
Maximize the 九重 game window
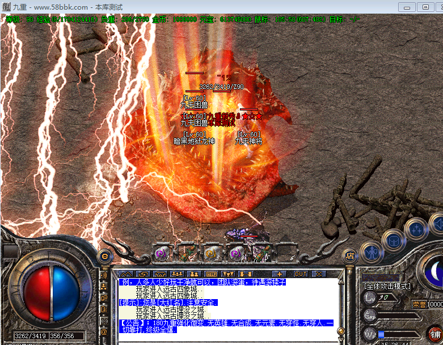tap(425, 7)
